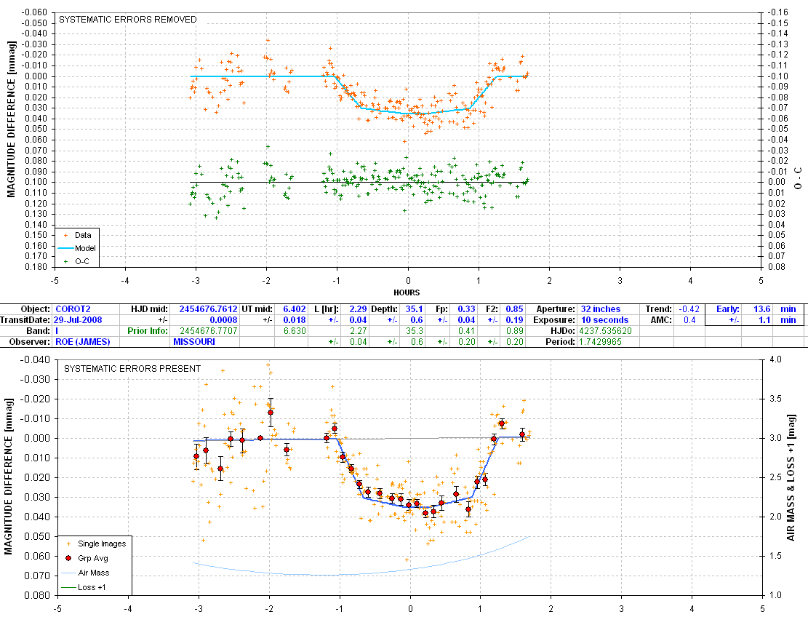Select the F2 value 0.85
Viewport: 808px width, 617px height.
514,309
